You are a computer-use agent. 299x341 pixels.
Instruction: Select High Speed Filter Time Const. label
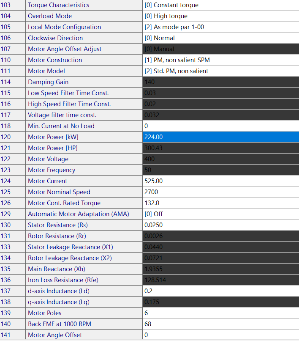(x=69, y=104)
